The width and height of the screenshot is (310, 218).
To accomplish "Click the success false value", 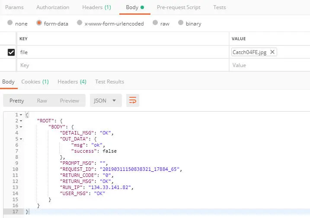I will (x=109, y=151).
